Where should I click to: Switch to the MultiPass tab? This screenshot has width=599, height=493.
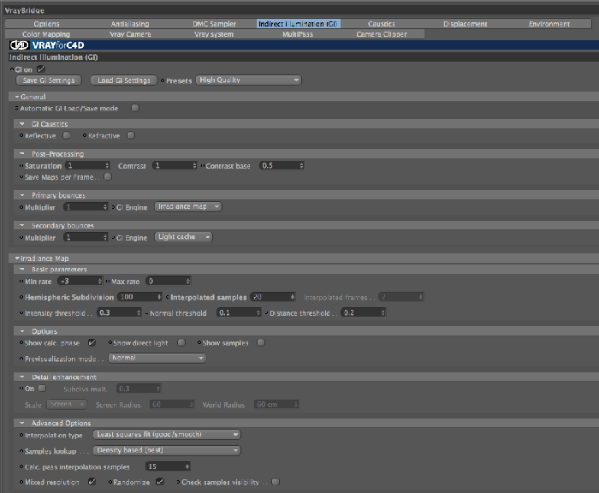(298, 34)
